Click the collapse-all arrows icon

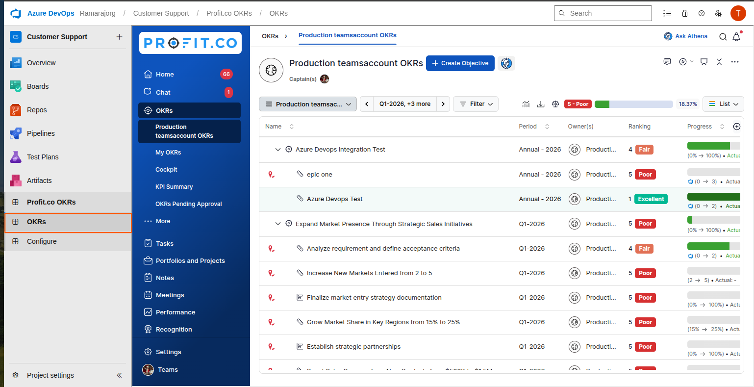click(719, 62)
